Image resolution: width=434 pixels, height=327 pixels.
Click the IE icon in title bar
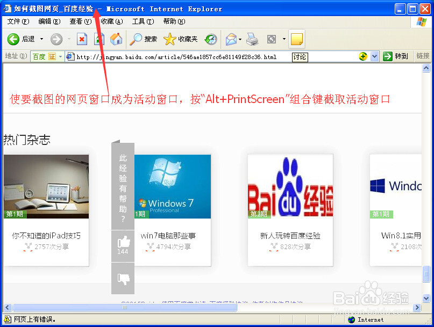coord(8,9)
